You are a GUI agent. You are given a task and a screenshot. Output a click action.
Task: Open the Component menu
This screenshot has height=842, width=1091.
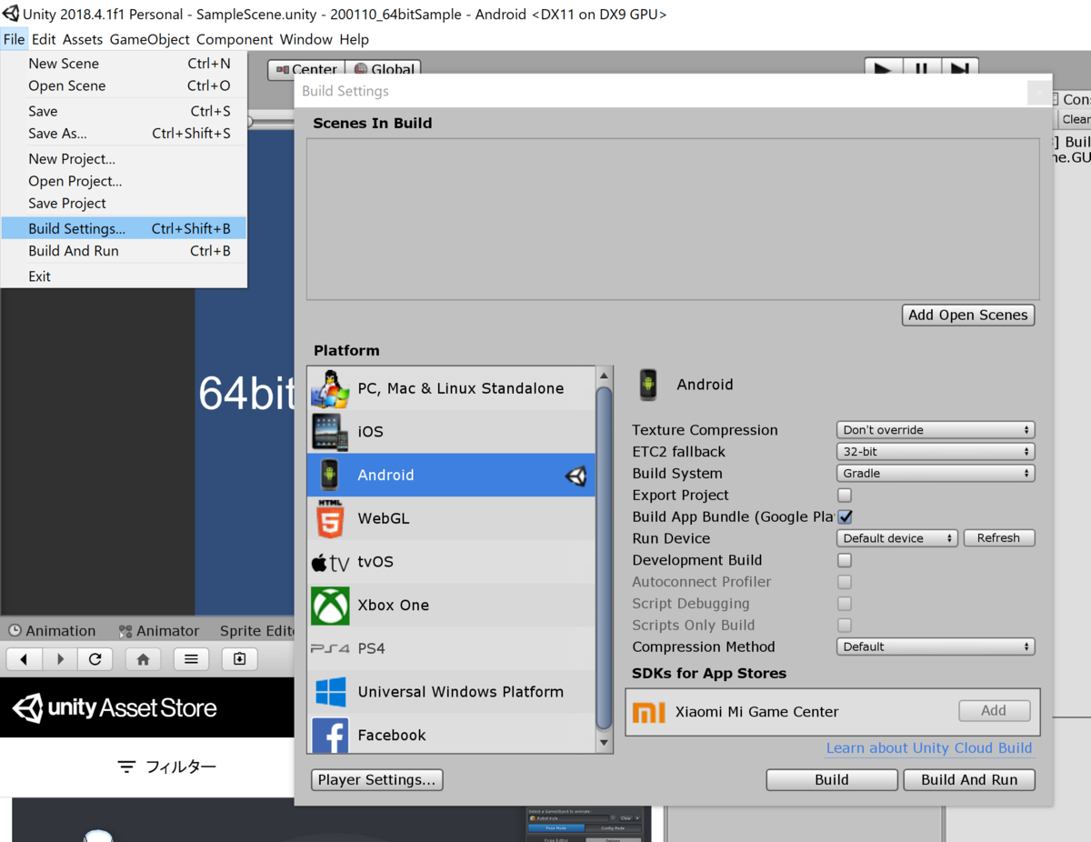pos(235,39)
